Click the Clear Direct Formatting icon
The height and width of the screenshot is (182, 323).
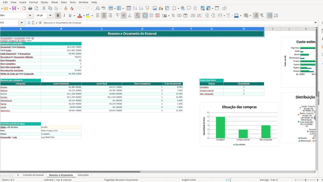72,8
